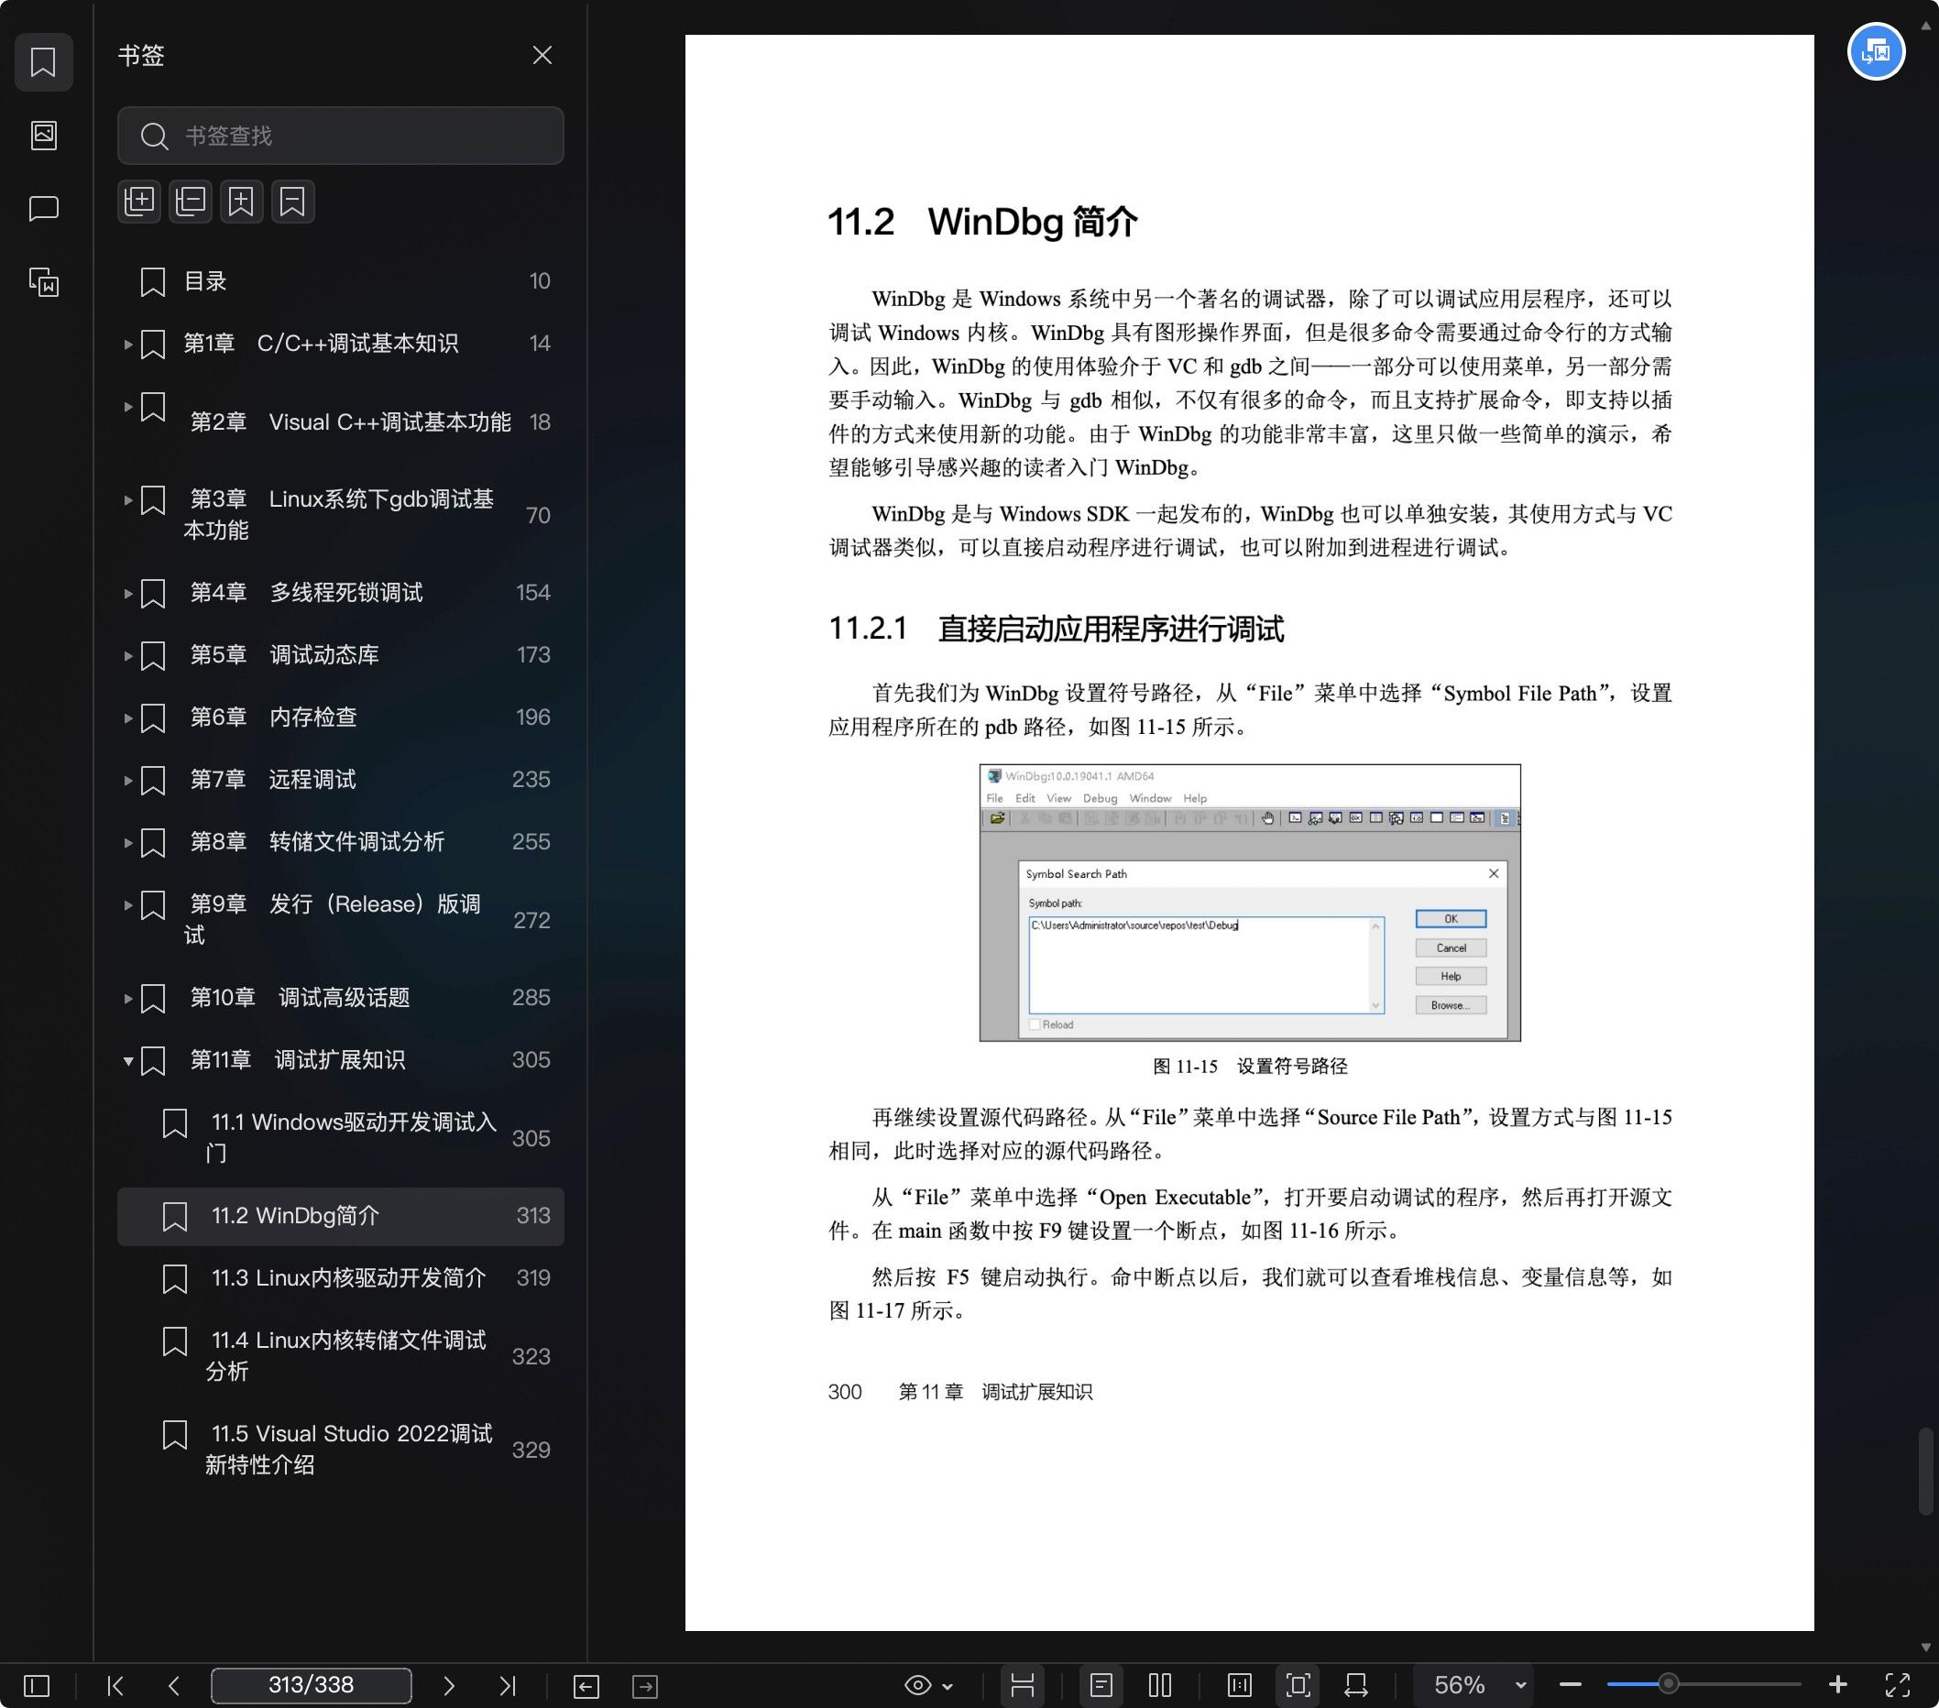The width and height of the screenshot is (1939, 1708).
Task: Go to the last page
Action: 508,1685
